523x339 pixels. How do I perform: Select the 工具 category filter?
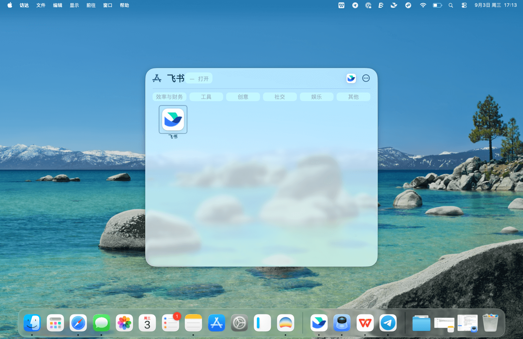click(206, 97)
